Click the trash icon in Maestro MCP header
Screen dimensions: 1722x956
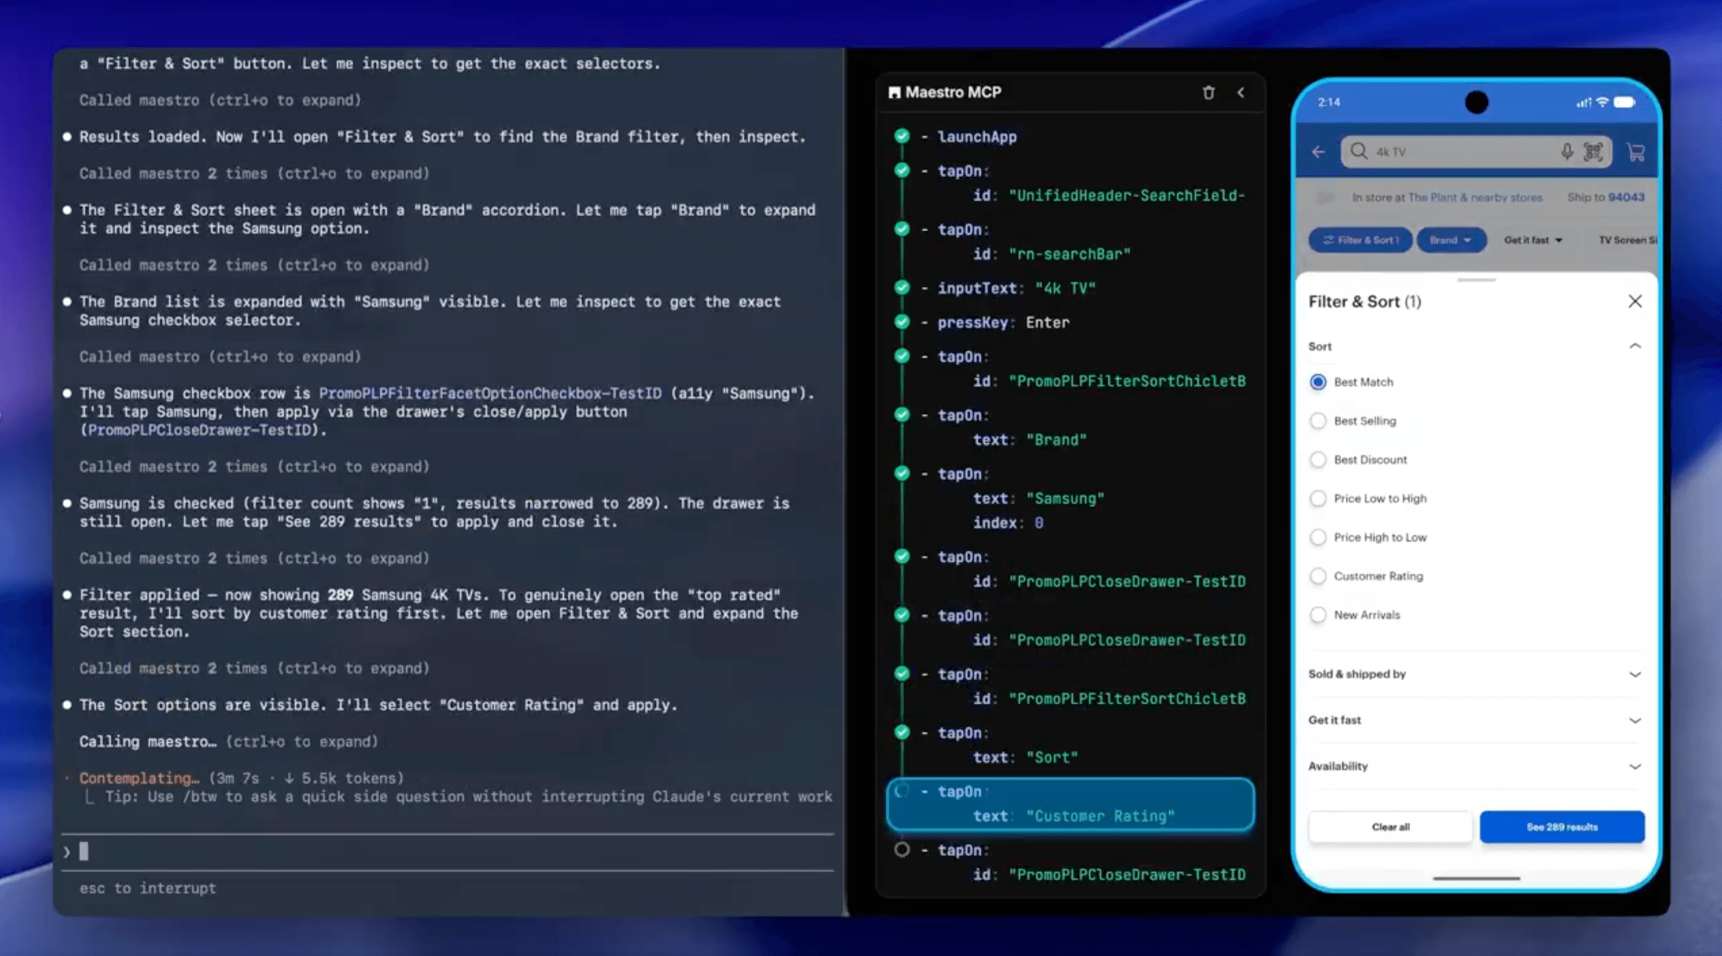1208,92
